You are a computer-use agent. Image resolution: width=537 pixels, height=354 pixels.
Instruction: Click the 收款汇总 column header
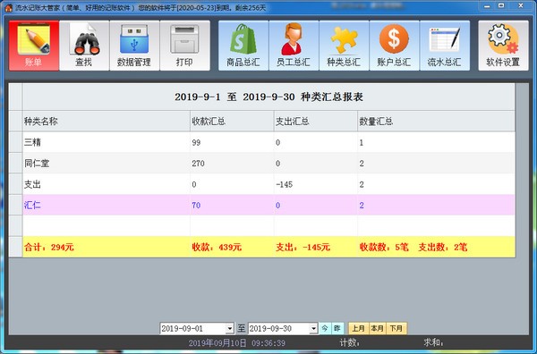[232, 121]
